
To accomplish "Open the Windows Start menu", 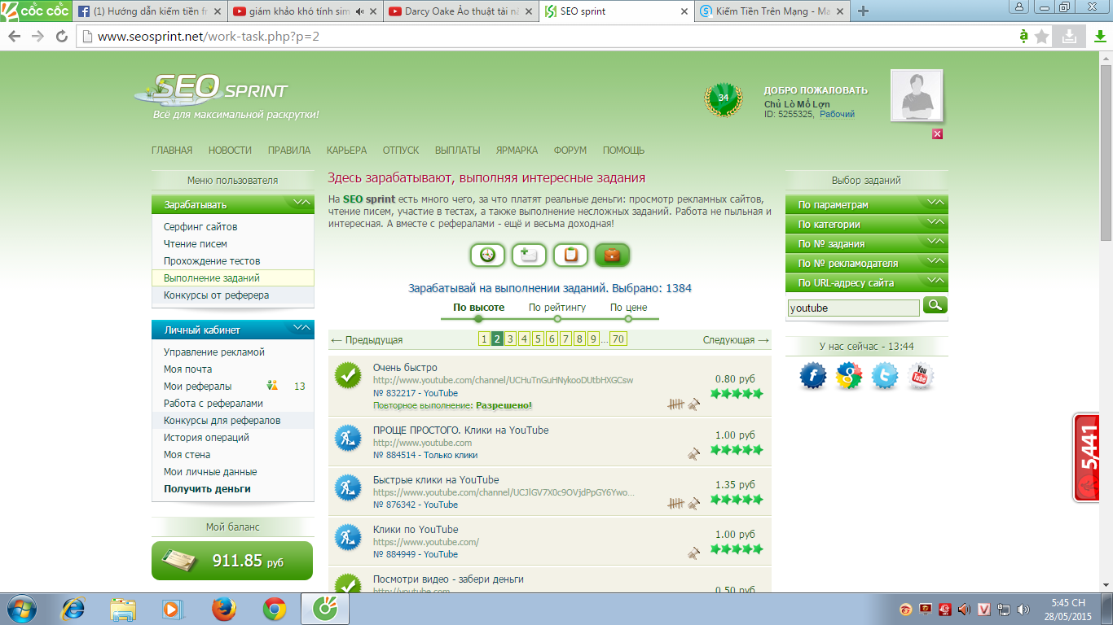I will tap(22, 609).
